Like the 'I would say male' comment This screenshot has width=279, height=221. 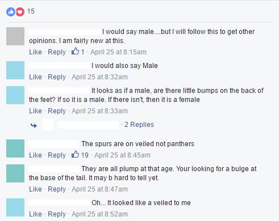coord(35,52)
